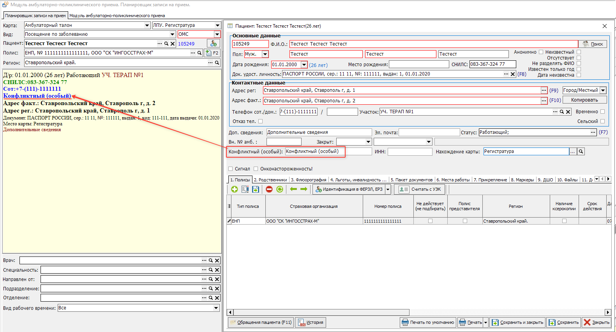The image size is (616, 332).
Task: Delete policy with red minus icon
Action: click(x=269, y=189)
